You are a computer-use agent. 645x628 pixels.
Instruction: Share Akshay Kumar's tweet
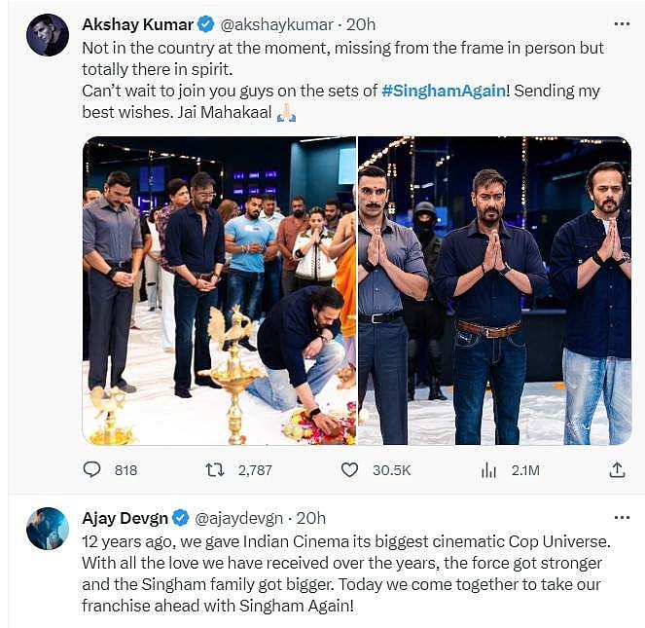(617, 470)
